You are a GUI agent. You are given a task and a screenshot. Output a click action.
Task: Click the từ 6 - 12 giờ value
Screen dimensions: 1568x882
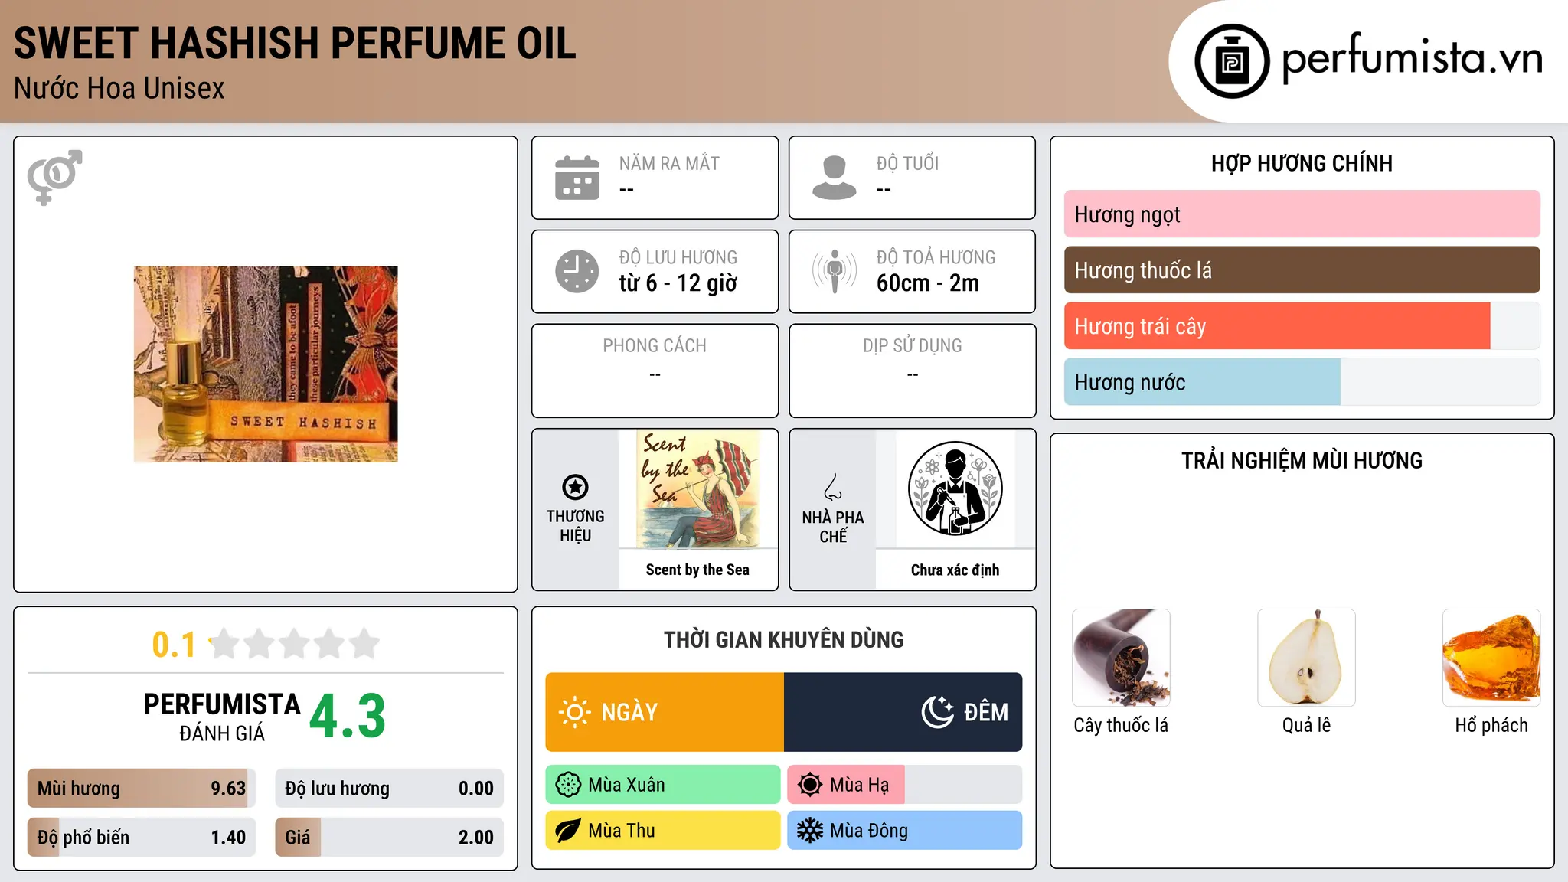(x=678, y=283)
